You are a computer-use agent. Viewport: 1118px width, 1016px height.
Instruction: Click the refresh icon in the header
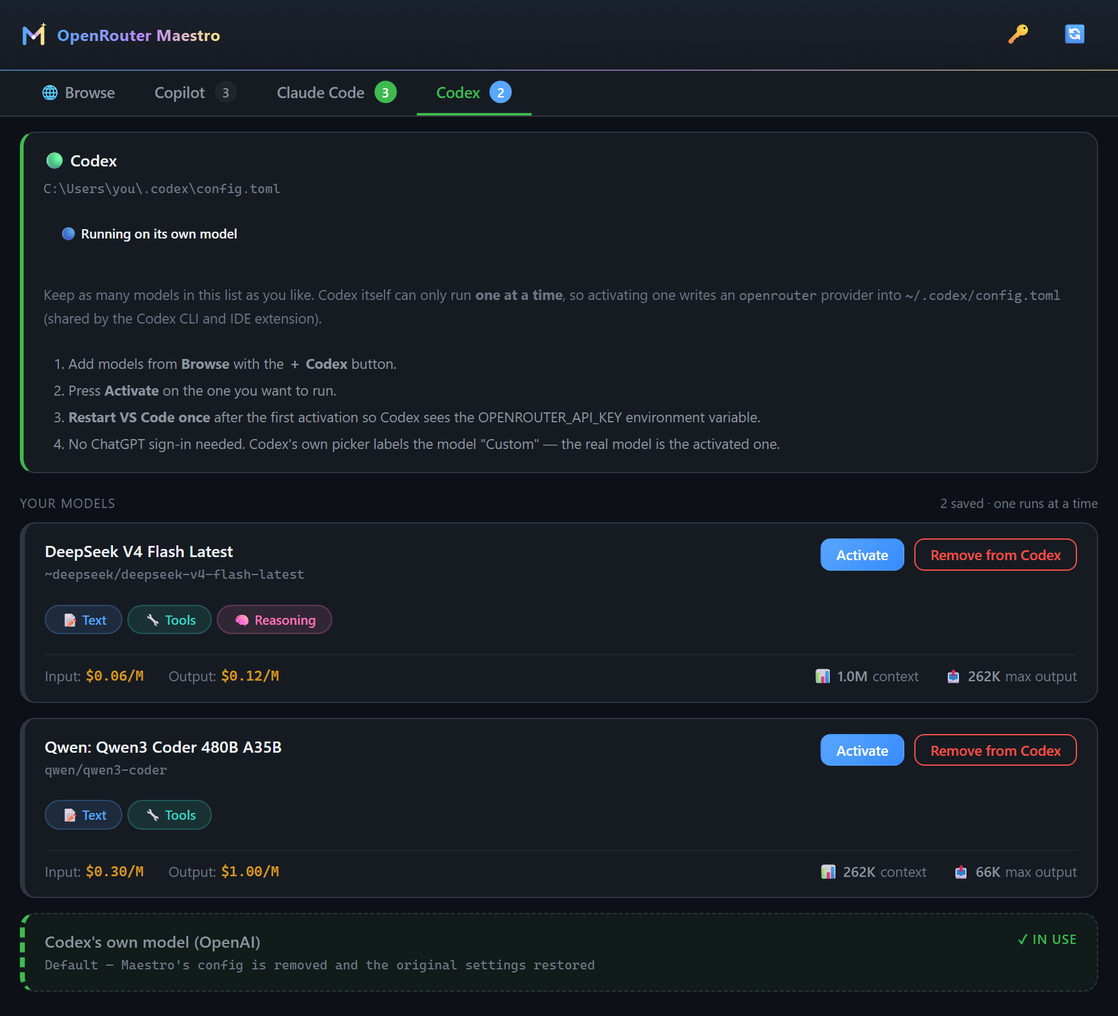tap(1075, 34)
